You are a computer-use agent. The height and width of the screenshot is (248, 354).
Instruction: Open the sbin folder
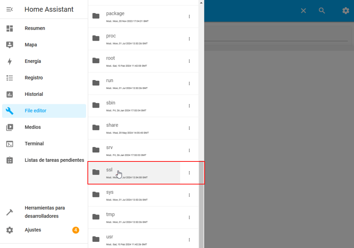click(x=111, y=103)
